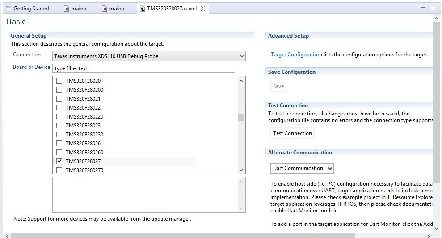Viewport: 442px width, 238px height.
Task: Click the Test Connection button
Action: 292,133
